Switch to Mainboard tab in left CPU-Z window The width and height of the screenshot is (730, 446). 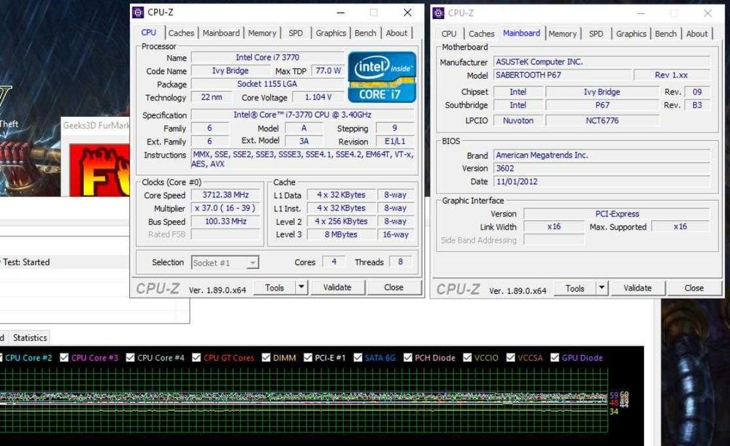(221, 33)
